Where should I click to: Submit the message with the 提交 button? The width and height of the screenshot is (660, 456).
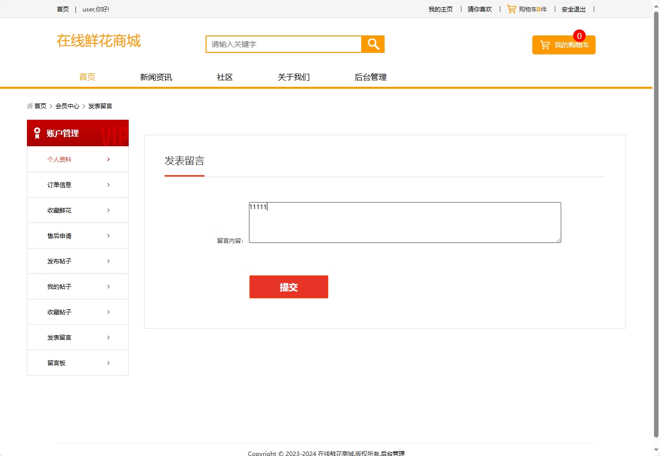[288, 286]
